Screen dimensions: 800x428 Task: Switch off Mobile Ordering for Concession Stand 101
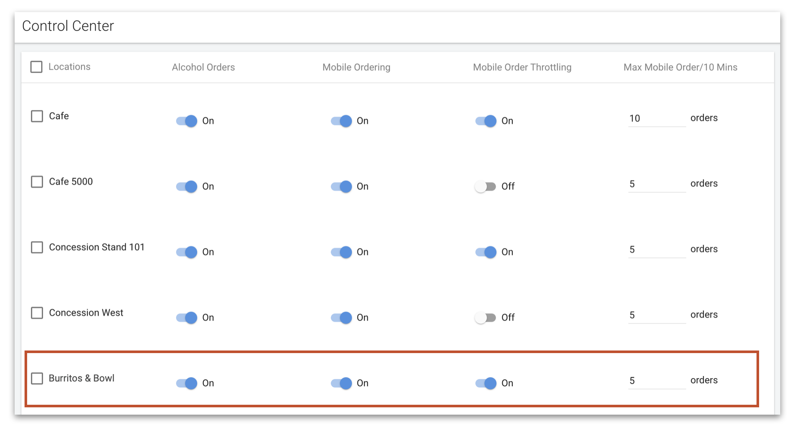(x=341, y=252)
